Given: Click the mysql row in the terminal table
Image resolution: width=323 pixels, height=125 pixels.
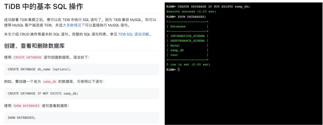Looking at the screenshot, I should (x=187, y=45).
